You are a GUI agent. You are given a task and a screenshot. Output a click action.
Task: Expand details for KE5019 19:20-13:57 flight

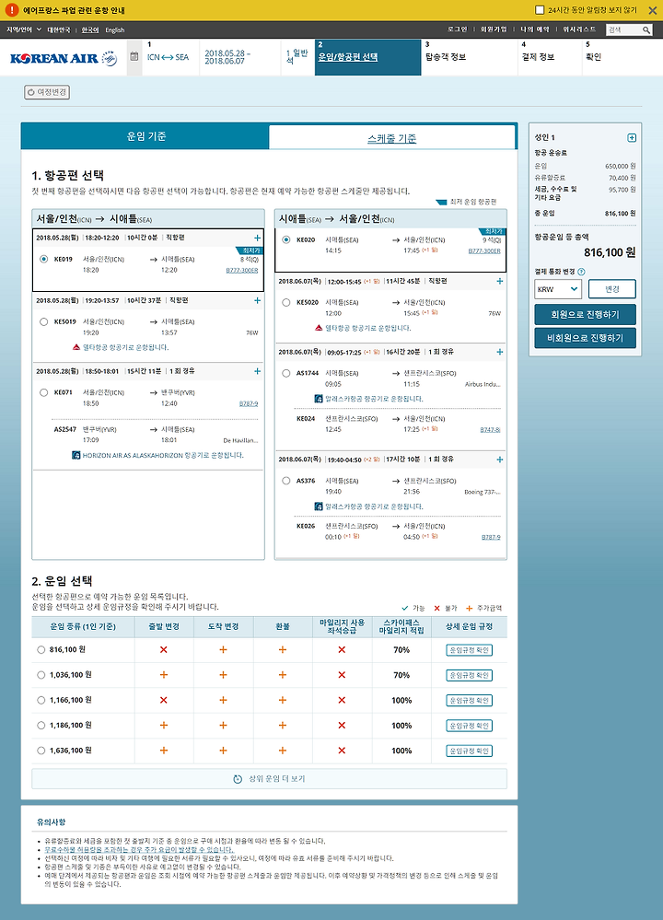257,300
